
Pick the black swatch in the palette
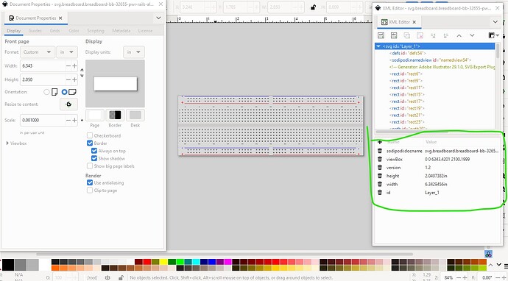8,265
